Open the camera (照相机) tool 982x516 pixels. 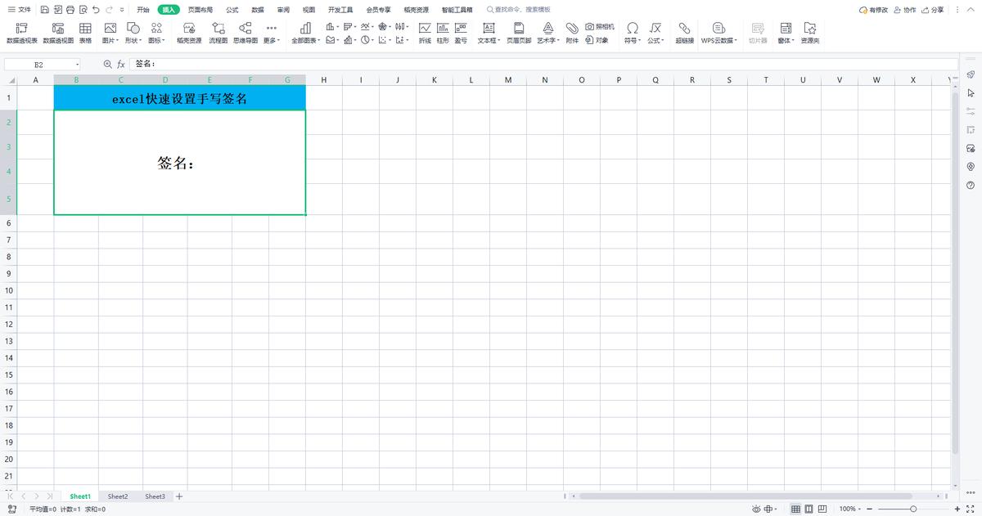[x=600, y=27]
